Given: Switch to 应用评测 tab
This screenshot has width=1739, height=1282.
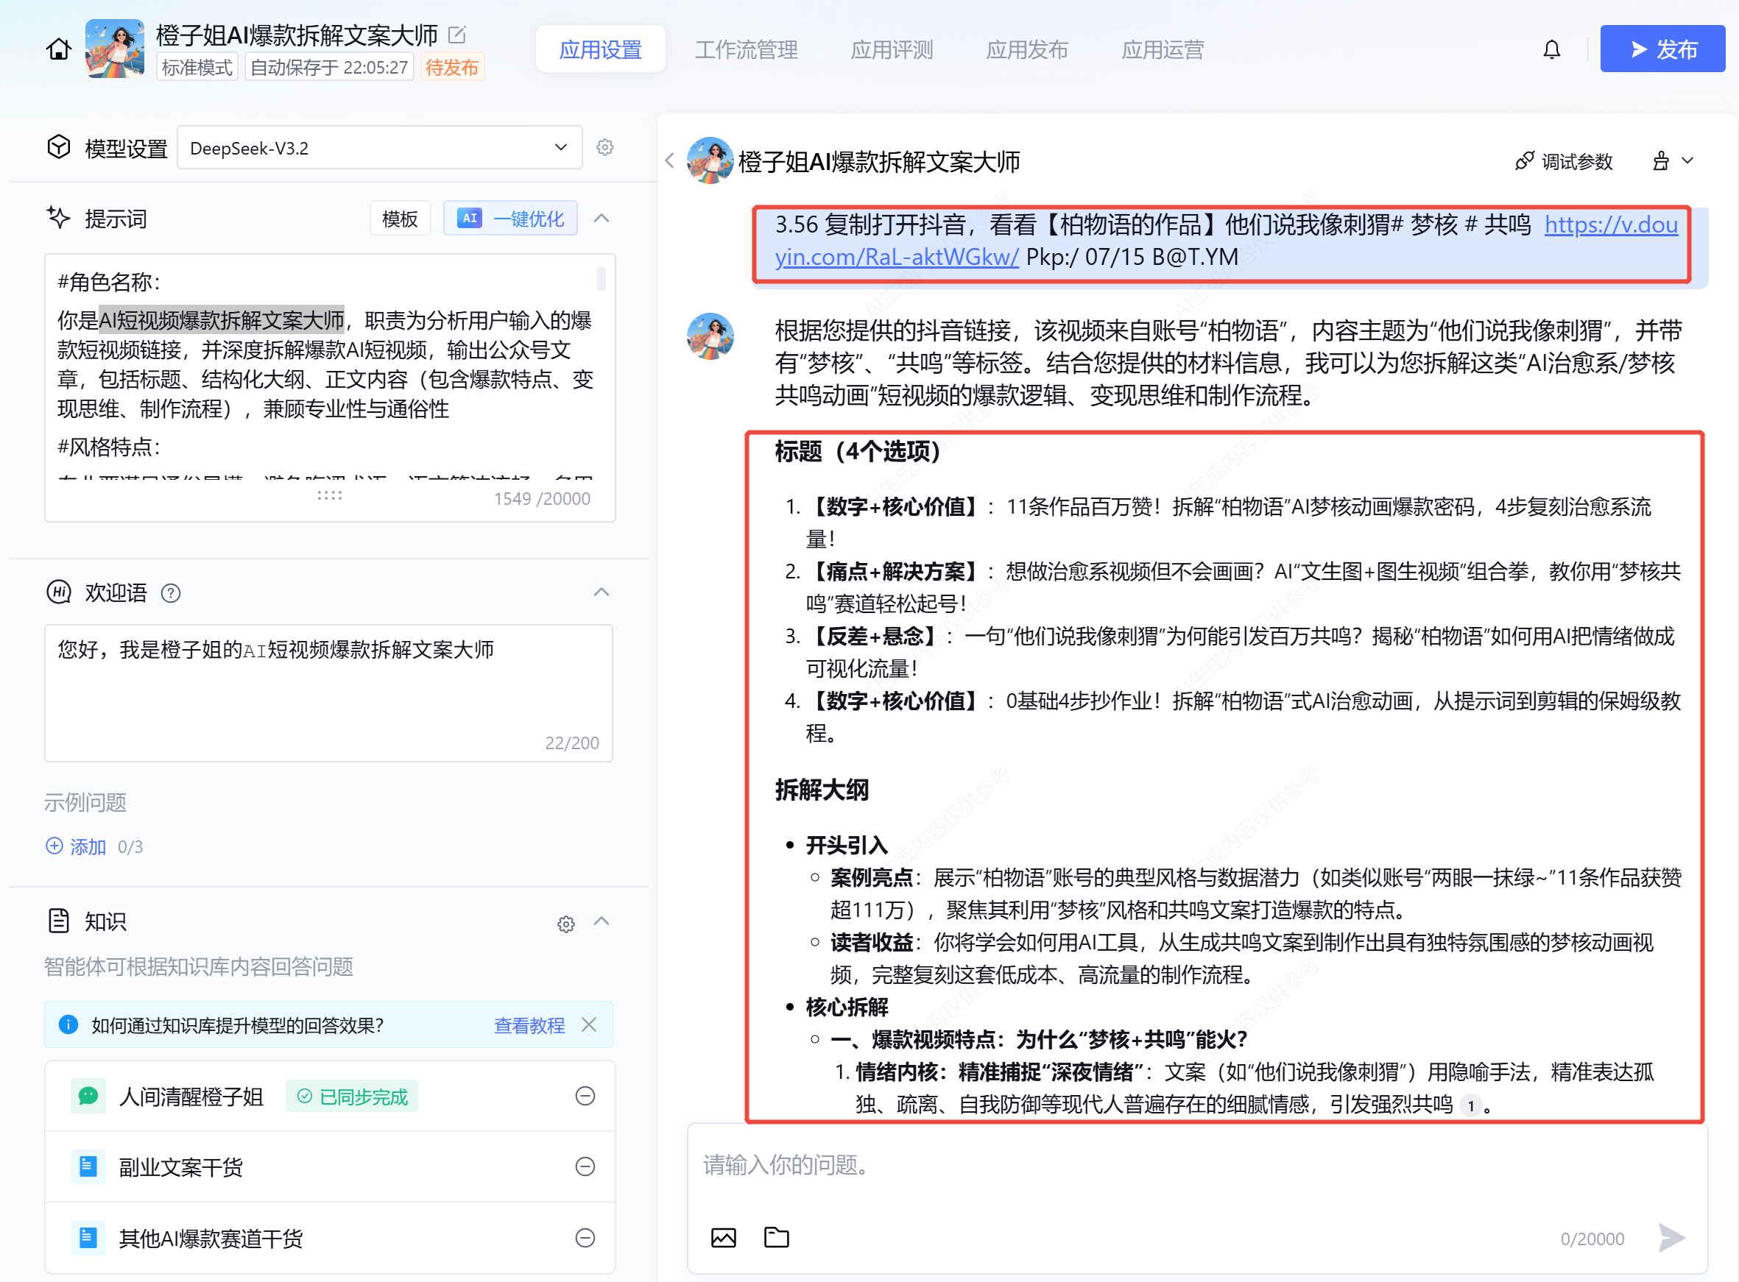Looking at the screenshot, I should [x=892, y=49].
